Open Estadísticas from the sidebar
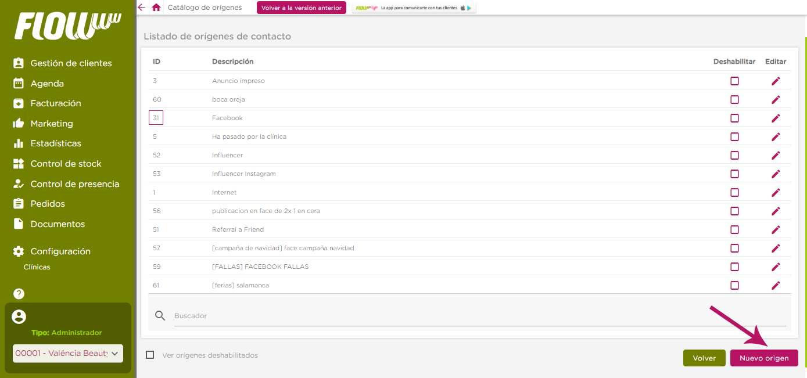Screen dimensions: 807x378 click(x=56, y=143)
